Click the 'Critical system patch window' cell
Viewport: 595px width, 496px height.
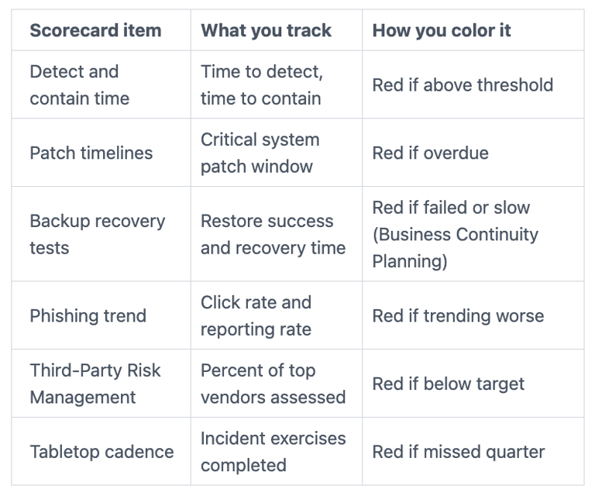(x=260, y=153)
